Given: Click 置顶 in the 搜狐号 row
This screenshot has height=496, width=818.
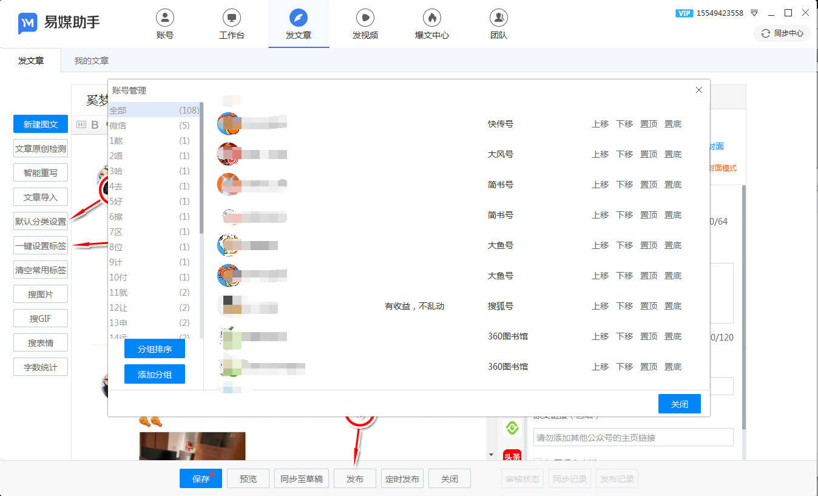Looking at the screenshot, I should coord(649,306).
